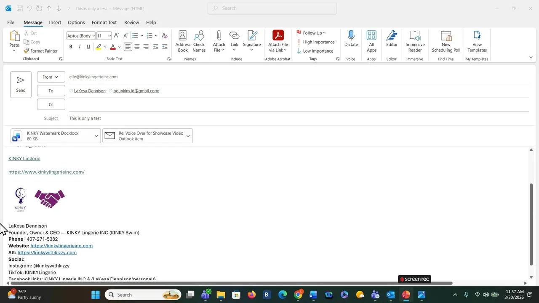Apply the yellow text highlight color
Viewport: 539px width, 303px height.
click(x=99, y=47)
